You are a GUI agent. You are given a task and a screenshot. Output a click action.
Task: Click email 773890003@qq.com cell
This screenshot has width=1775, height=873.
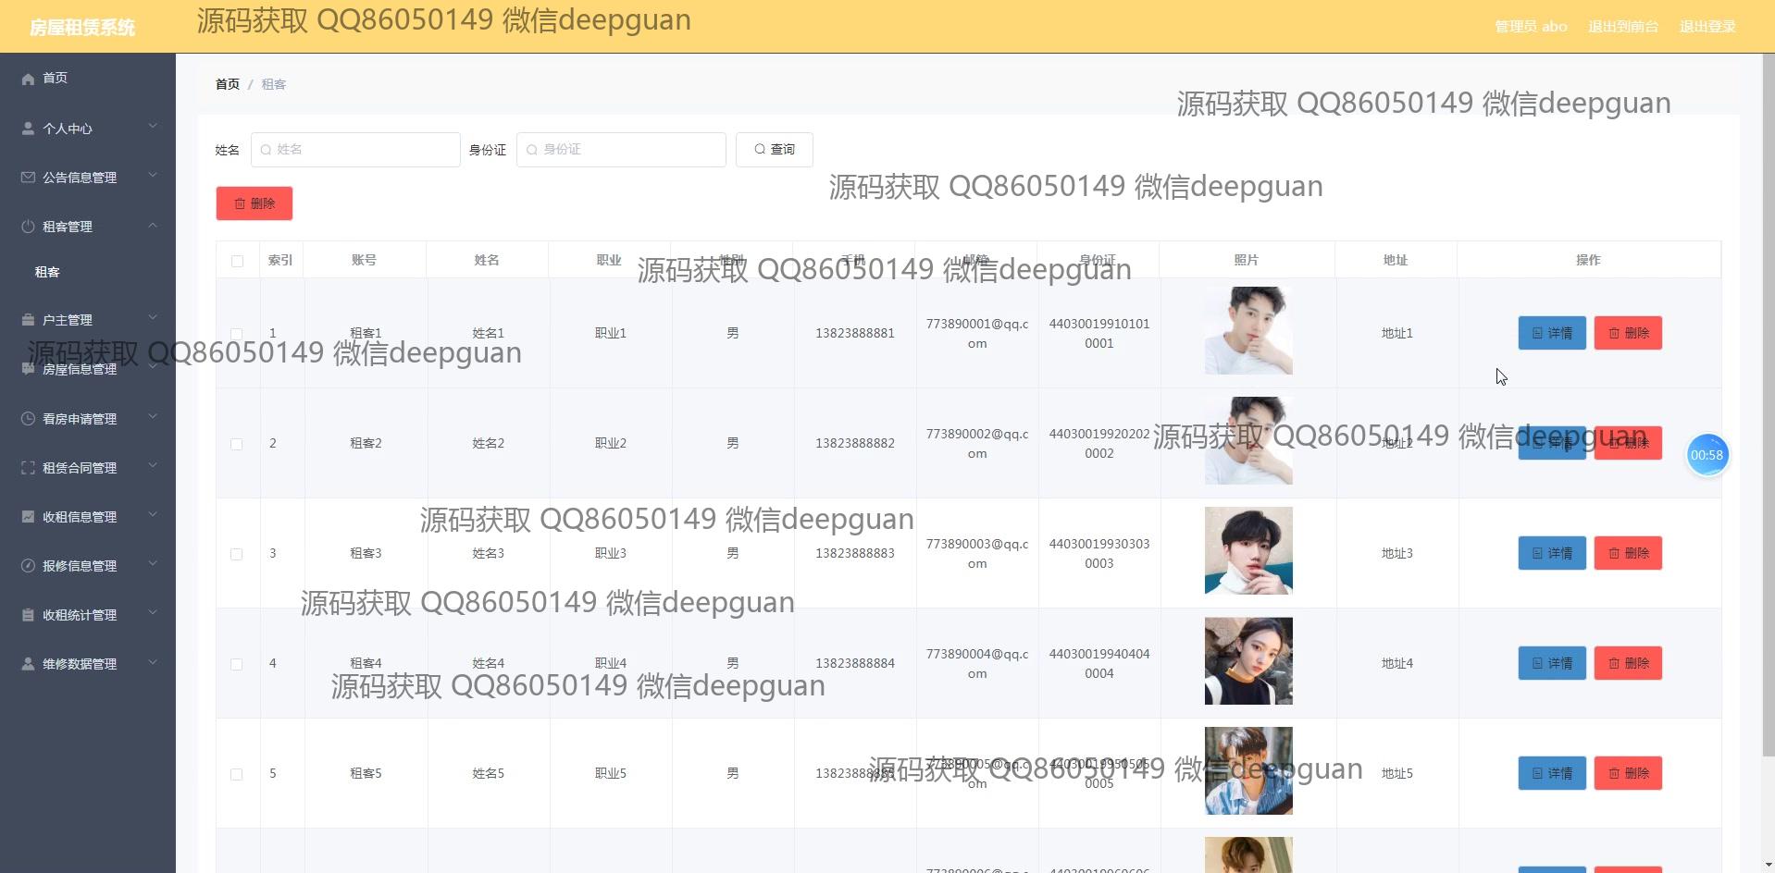(977, 553)
